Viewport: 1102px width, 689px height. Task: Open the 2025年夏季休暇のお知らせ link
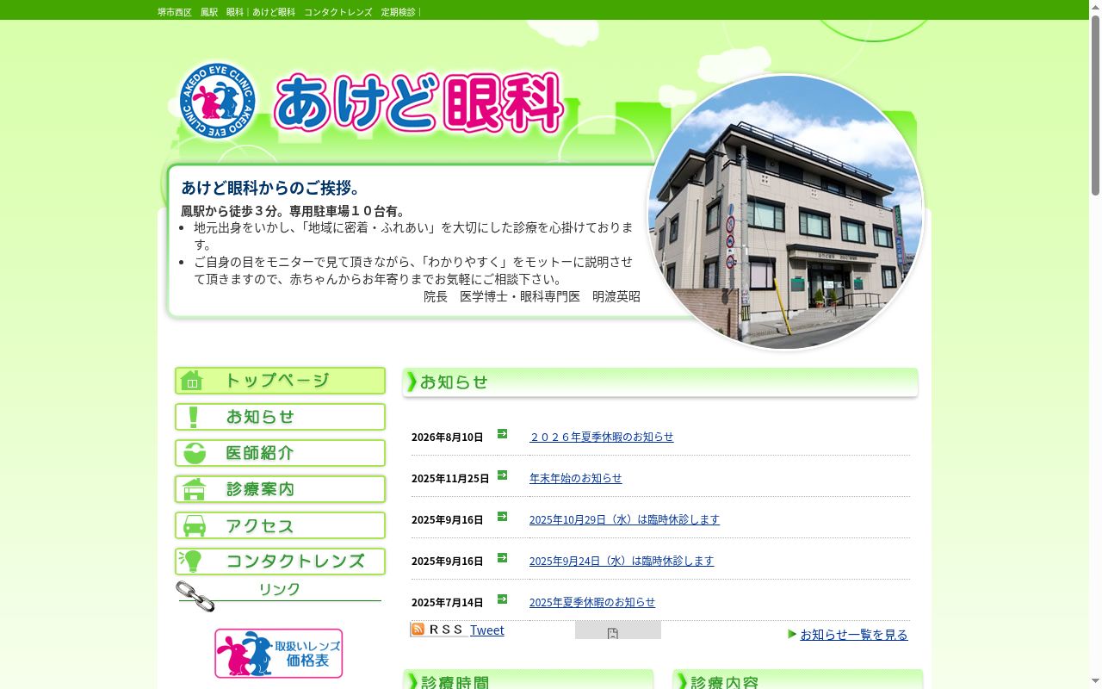(592, 602)
